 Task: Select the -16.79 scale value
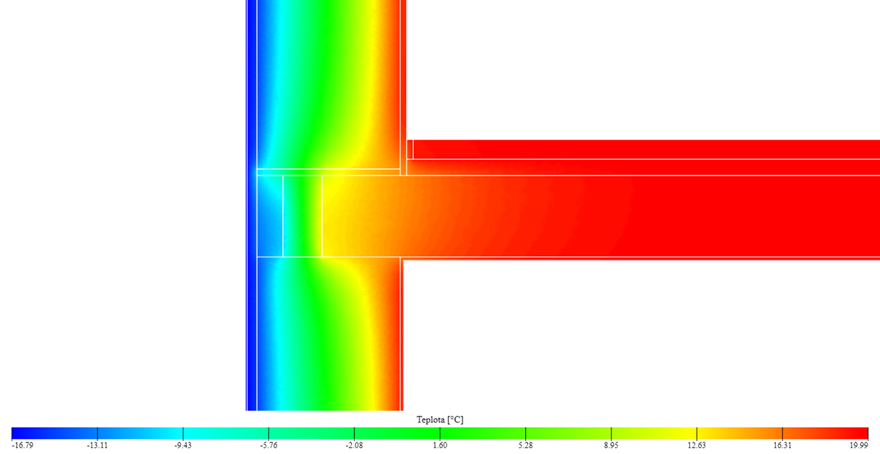click(22, 445)
